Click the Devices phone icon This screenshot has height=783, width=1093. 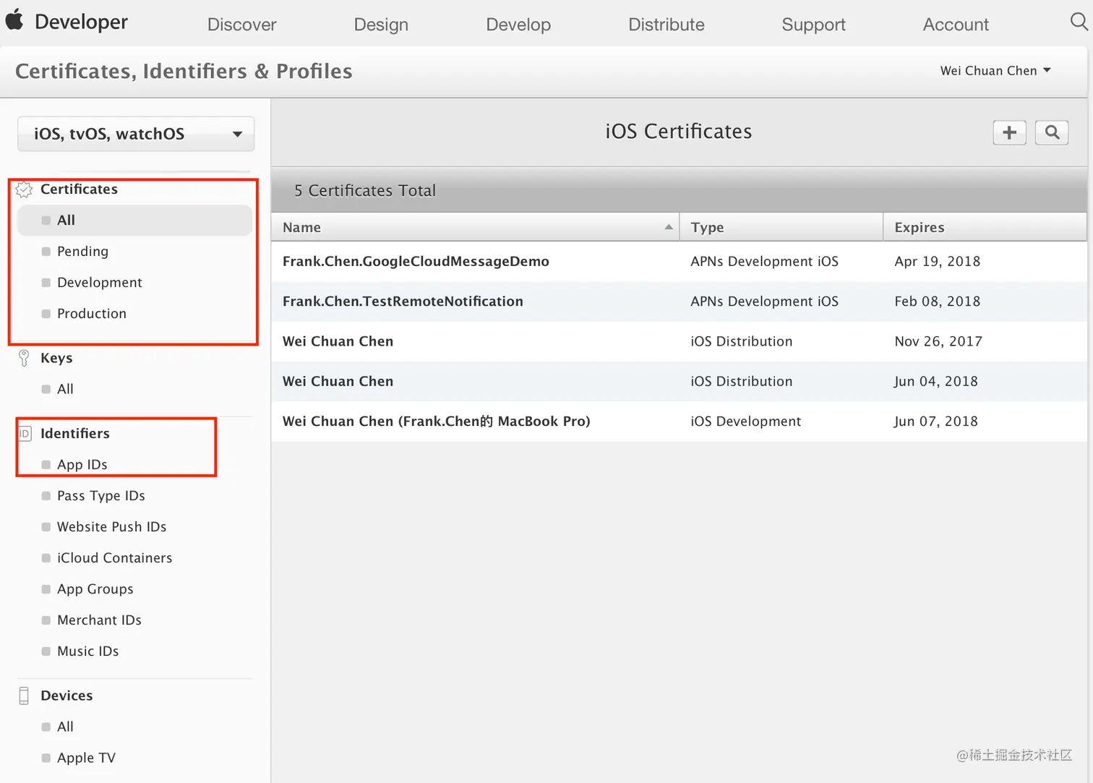tap(24, 696)
